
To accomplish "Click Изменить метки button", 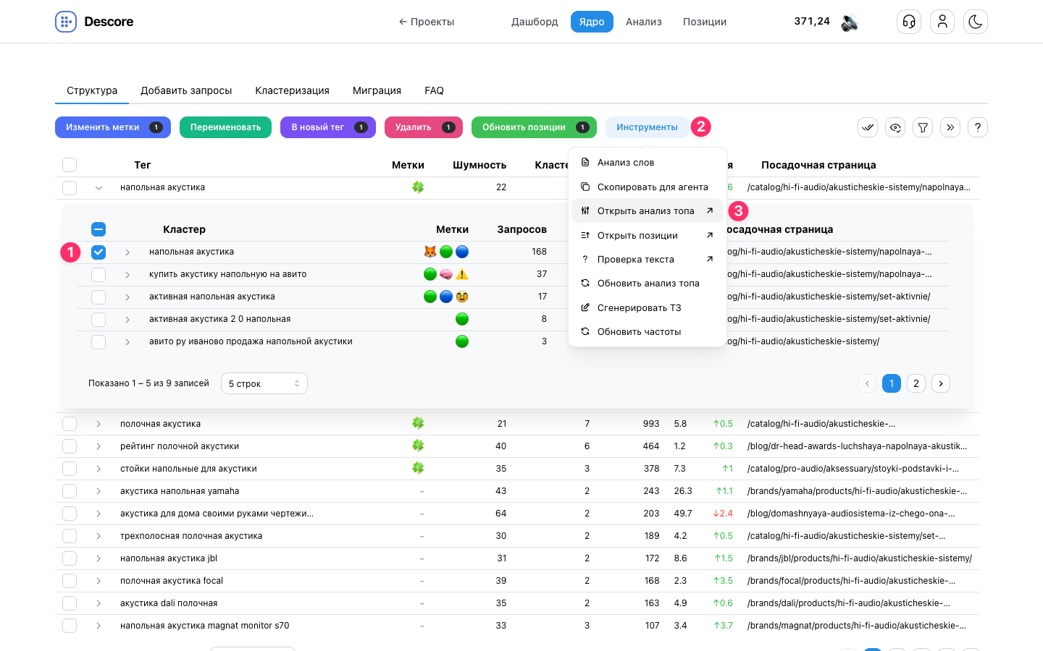I will (x=113, y=127).
